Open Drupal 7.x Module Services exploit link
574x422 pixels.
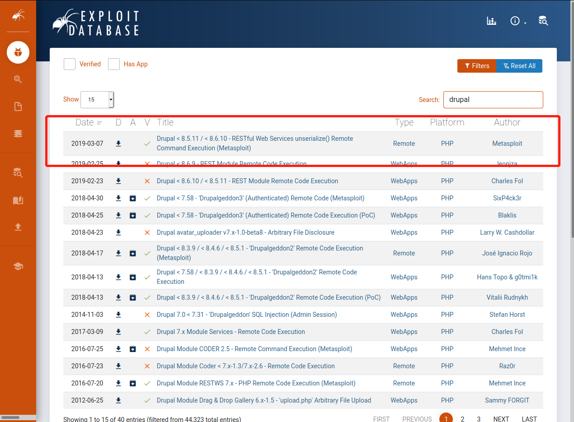(x=231, y=332)
